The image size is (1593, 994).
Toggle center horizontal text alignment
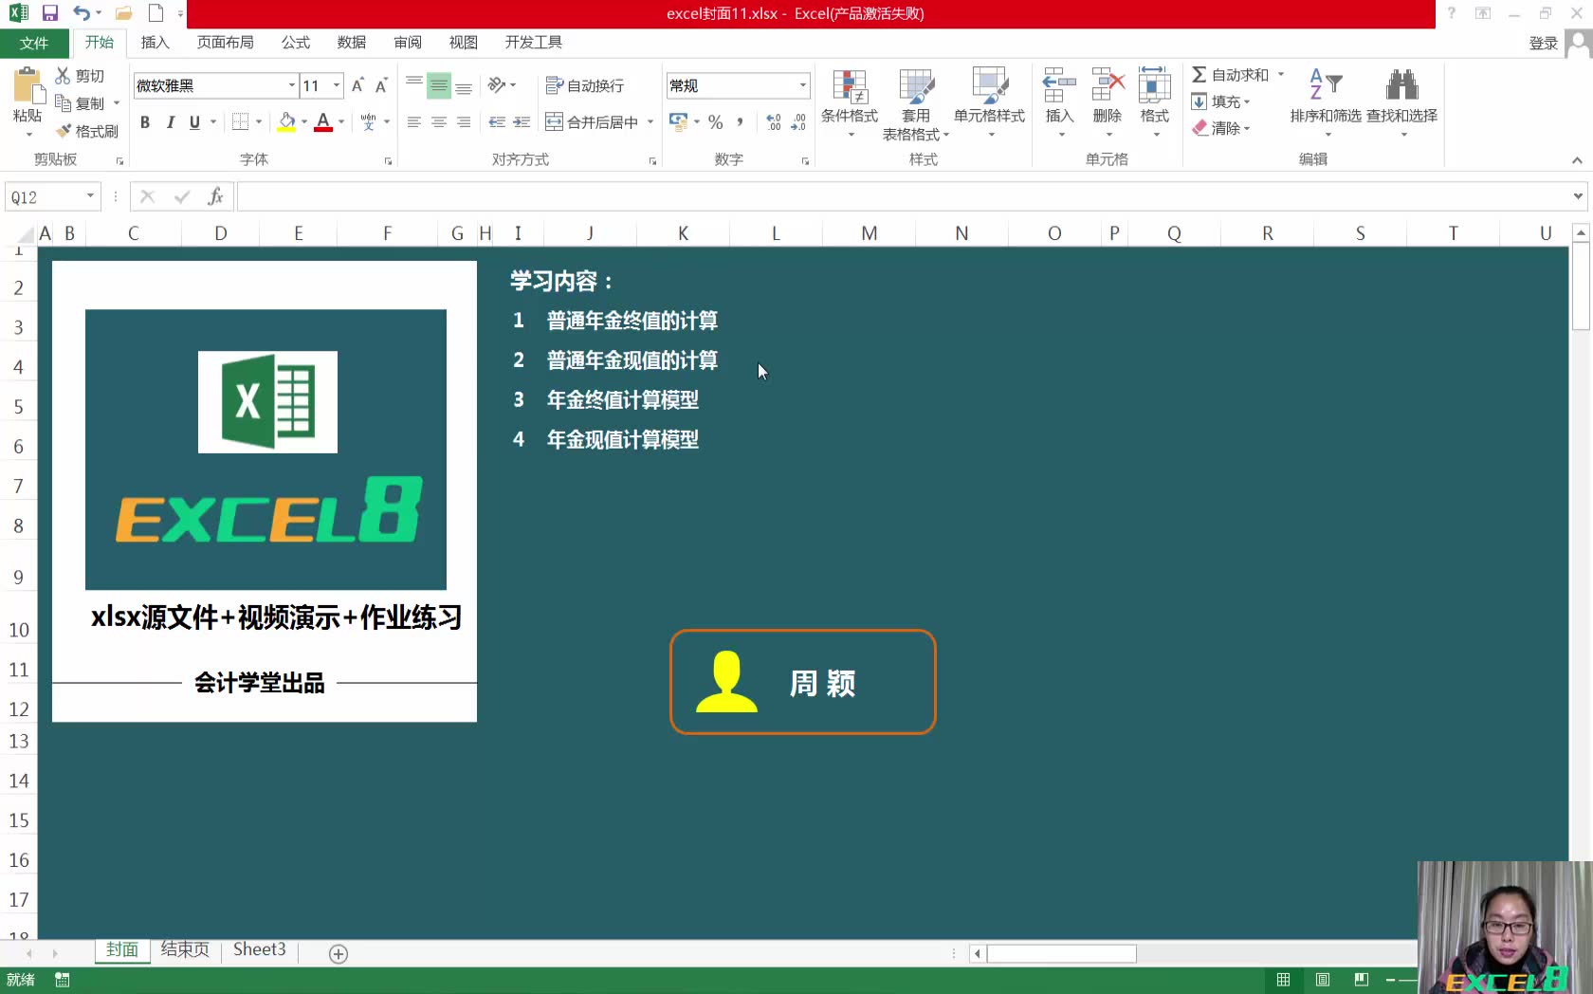439,121
